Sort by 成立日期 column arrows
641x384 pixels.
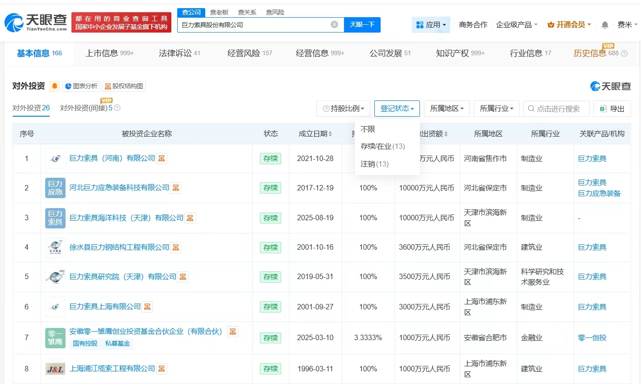(x=330, y=134)
